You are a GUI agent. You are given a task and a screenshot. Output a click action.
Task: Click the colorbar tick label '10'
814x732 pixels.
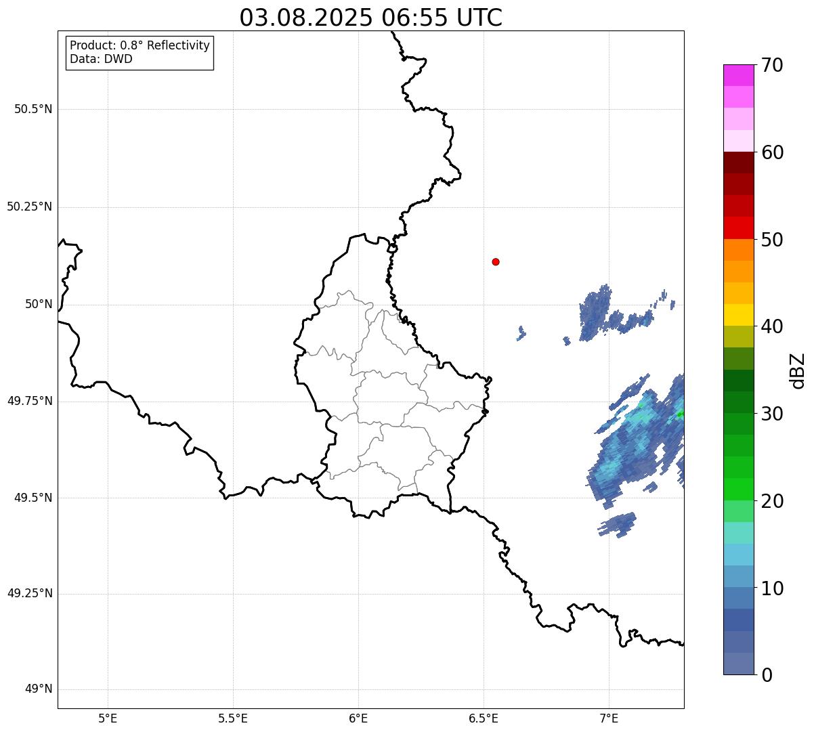tap(773, 588)
